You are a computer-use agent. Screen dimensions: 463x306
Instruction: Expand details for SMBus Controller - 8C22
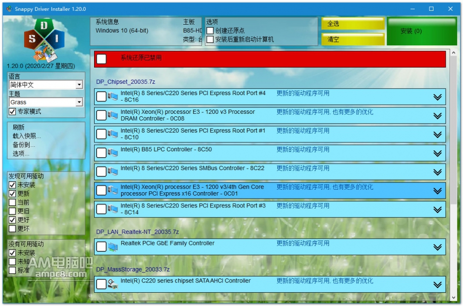click(x=437, y=172)
